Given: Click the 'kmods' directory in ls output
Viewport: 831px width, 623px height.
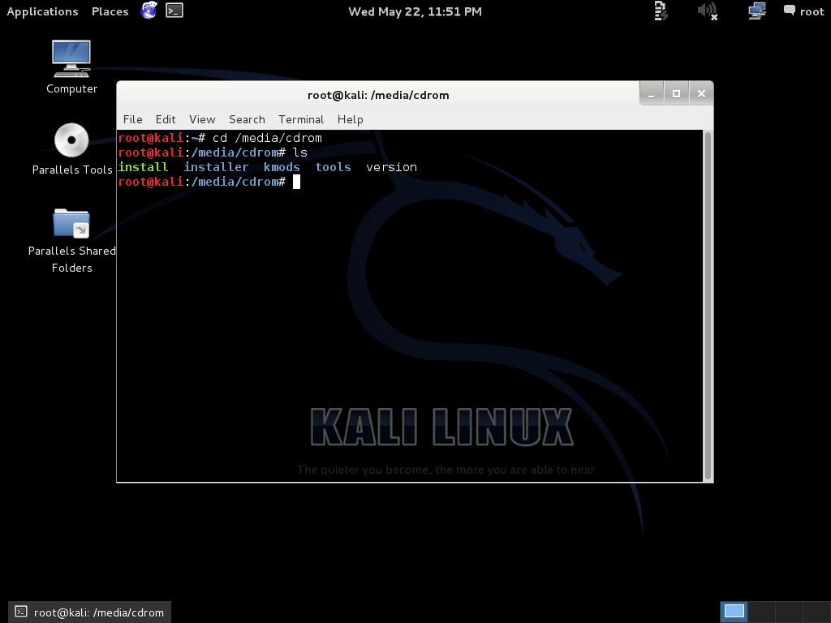Looking at the screenshot, I should (x=282, y=167).
